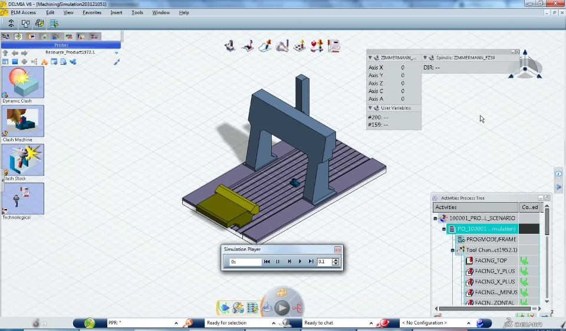The image size is (566, 331).
Task: Select the FACING_X_PLUS activity
Action: pyautogui.click(x=495, y=282)
